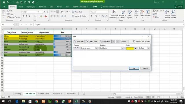Switch to the Data ribbon tab
Viewport: 185px width, 104px height.
coord(51,7)
